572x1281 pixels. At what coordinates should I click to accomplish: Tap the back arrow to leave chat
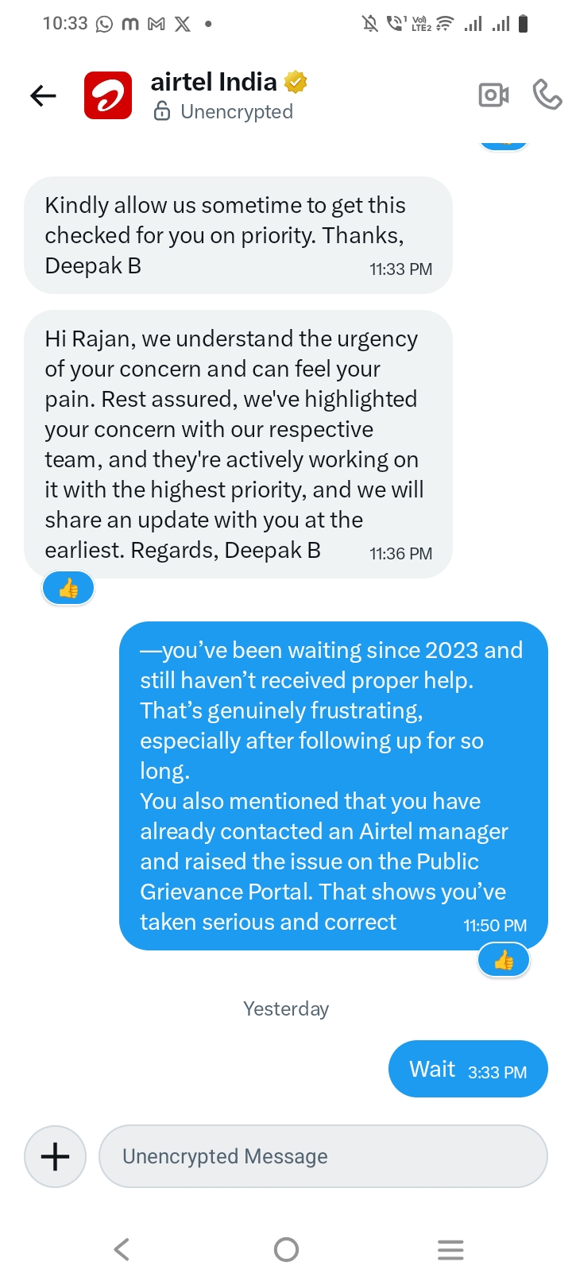coord(43,96)
